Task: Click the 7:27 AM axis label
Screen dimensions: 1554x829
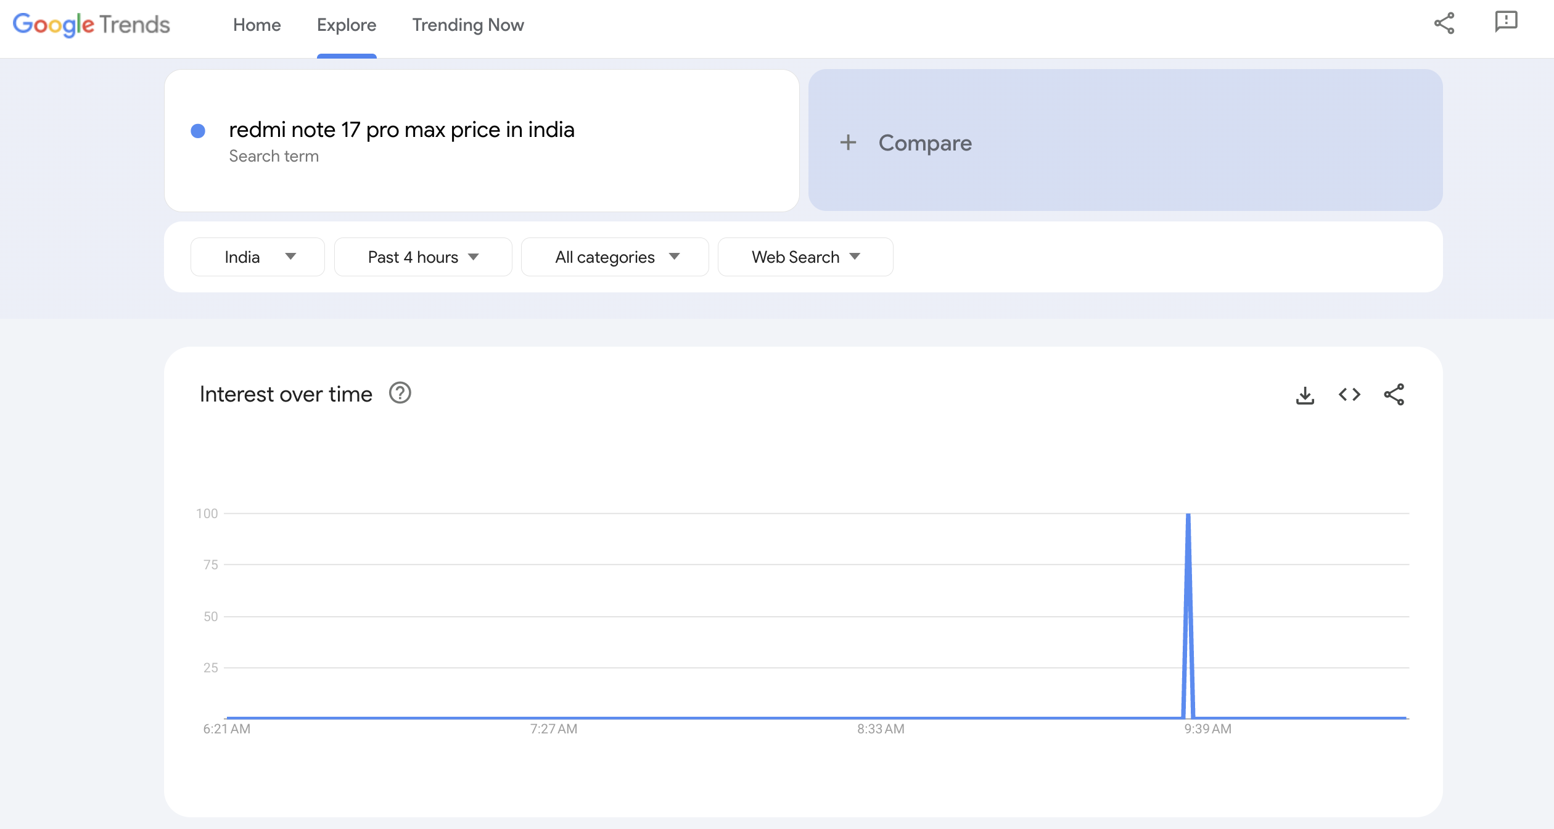Action: (554, 729)
